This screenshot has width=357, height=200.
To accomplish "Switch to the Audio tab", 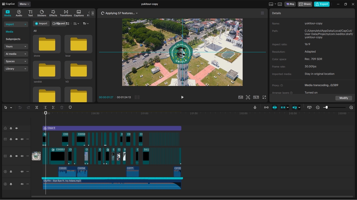I will click(19, 13).
